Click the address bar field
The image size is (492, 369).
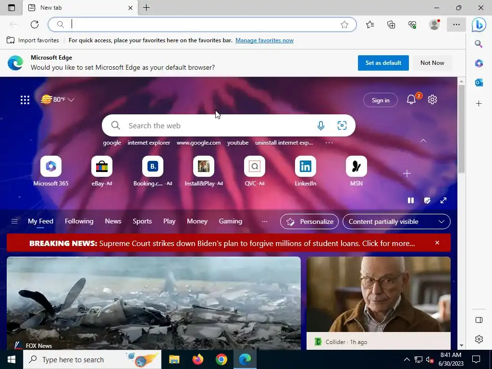pos(202,25)
